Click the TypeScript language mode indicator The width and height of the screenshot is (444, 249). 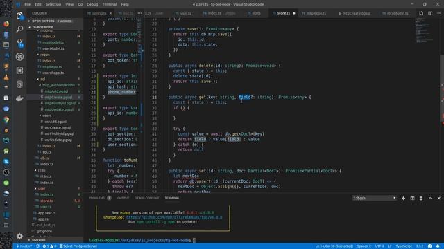[x=404, y=246]
